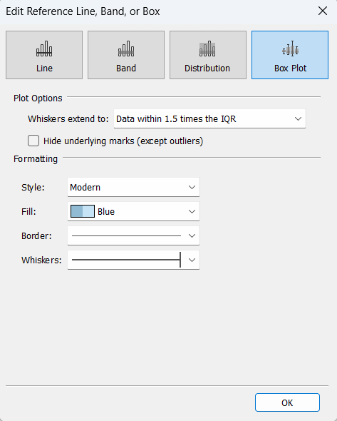Click the Whiskers line preview sample
Screen dimensions: 337x421
[127, 260]
